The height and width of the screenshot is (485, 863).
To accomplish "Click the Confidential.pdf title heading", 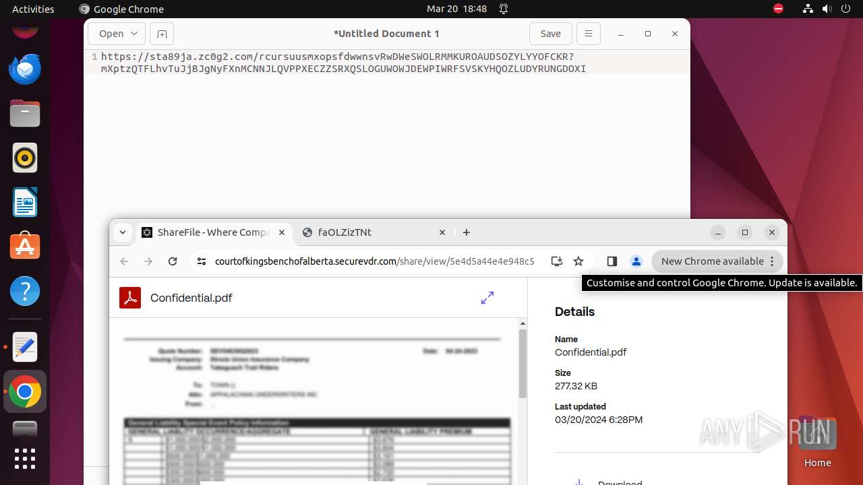I will coord(191,298).
